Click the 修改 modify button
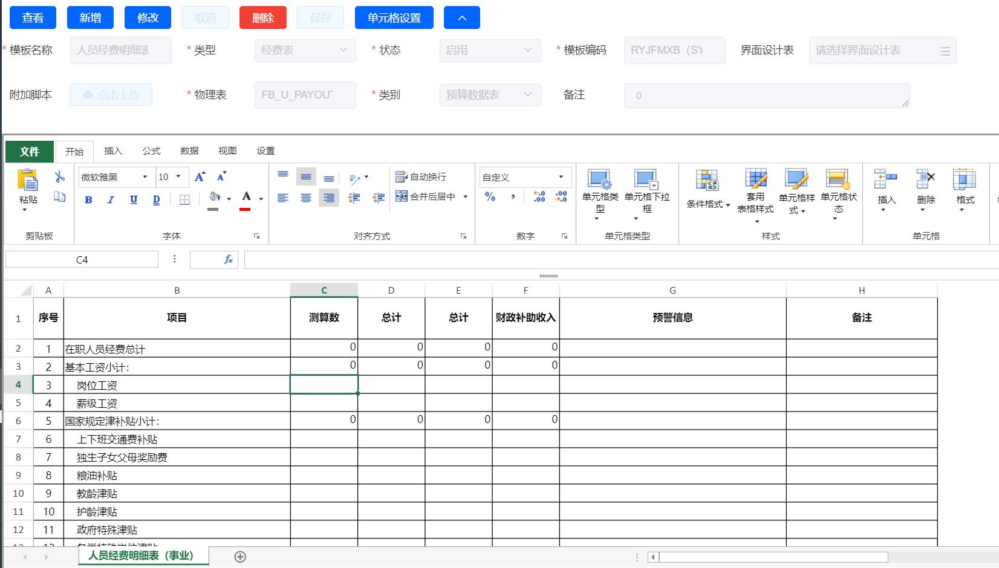This screenshot has height=568, width=999. tap(148, 18)
